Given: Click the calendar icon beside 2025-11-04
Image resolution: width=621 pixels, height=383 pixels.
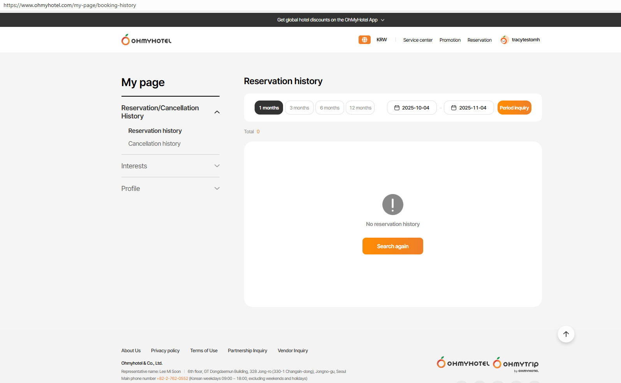Looking at the screenshot, I should (454, 108).
